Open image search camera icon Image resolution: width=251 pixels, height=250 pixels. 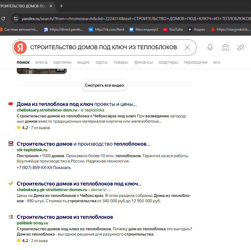225,47
